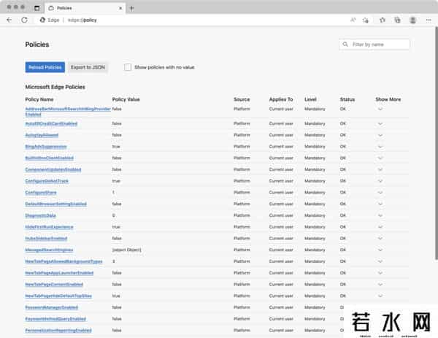Click the page vertical scrollbar
438x338 pixels.
[x=437, y=143]
